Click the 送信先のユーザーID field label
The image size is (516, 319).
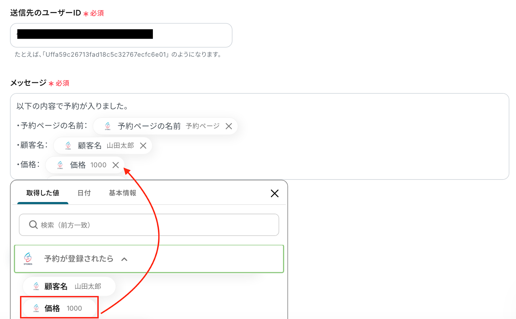pos(45,13)
